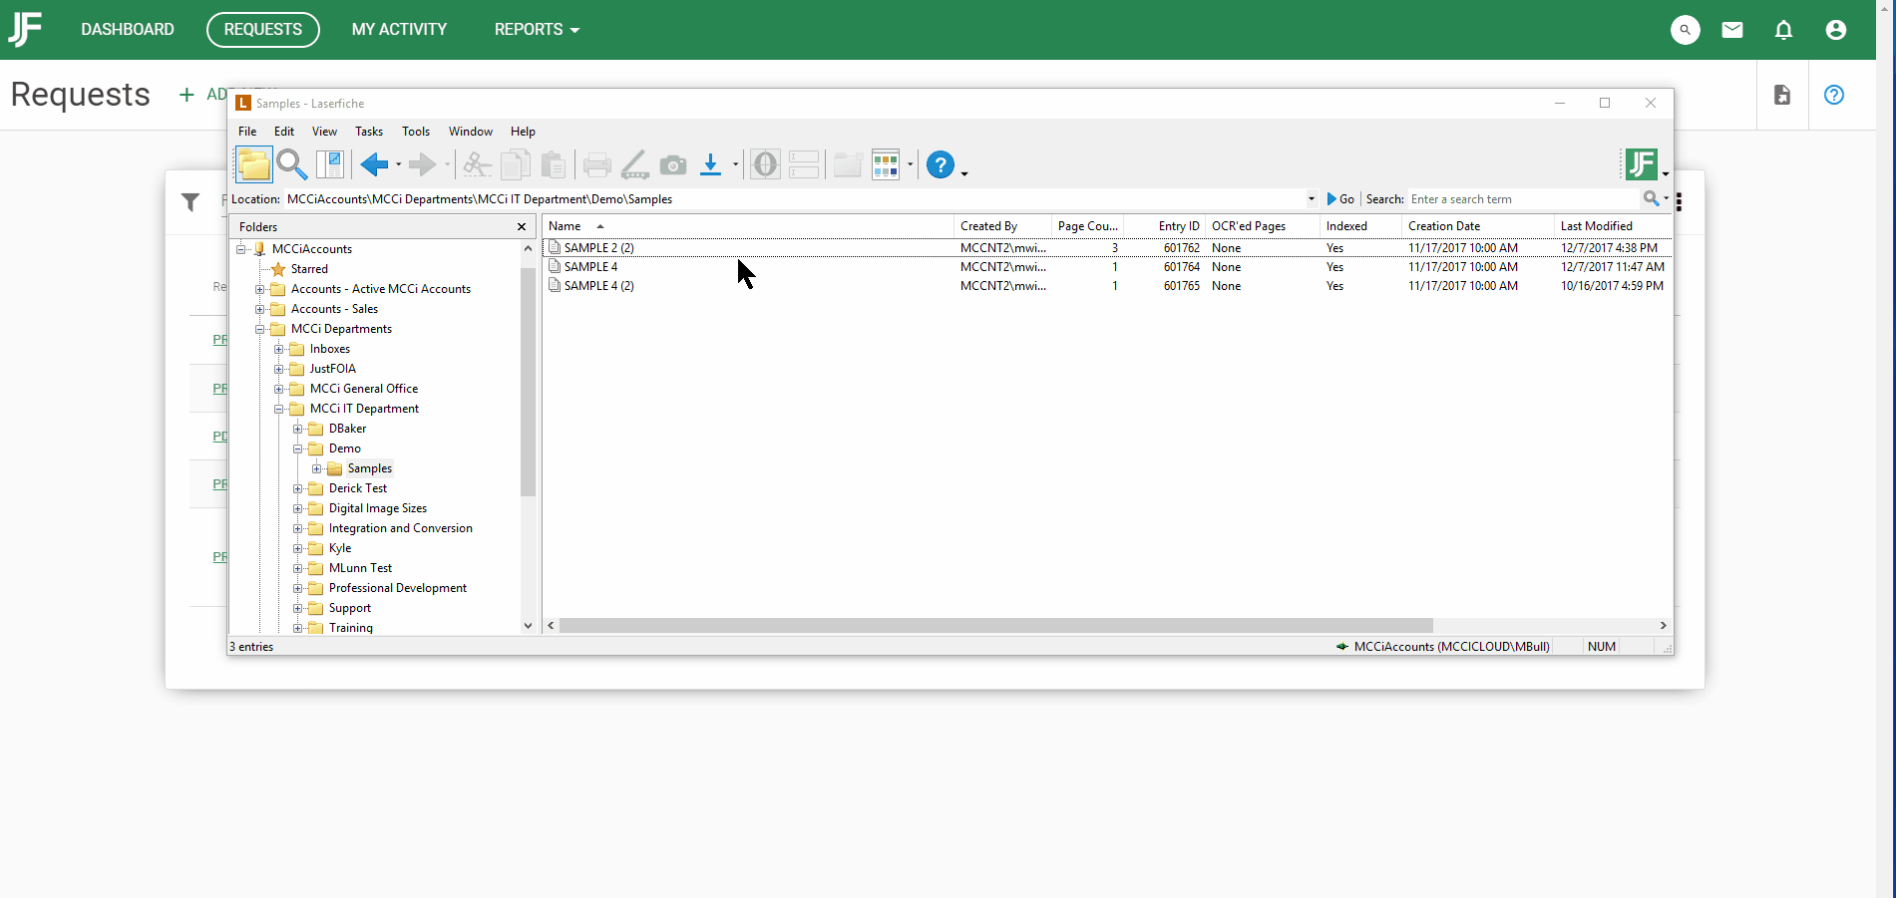Click the Print icon
The width and height of the screenshot is (1896, 898).
click(596, 164)
